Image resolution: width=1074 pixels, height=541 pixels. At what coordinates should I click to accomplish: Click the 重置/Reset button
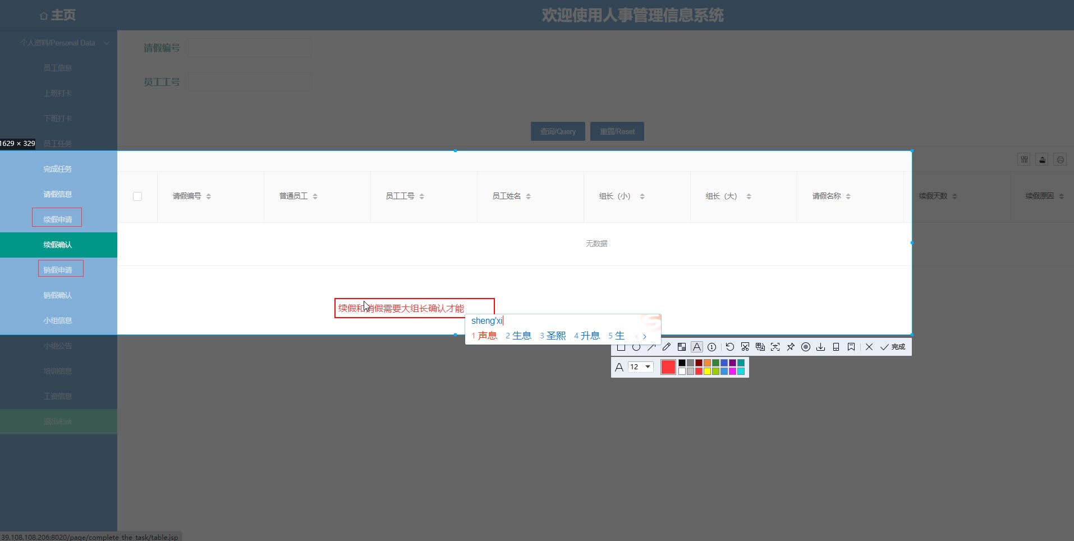click(x=617, y=131)
